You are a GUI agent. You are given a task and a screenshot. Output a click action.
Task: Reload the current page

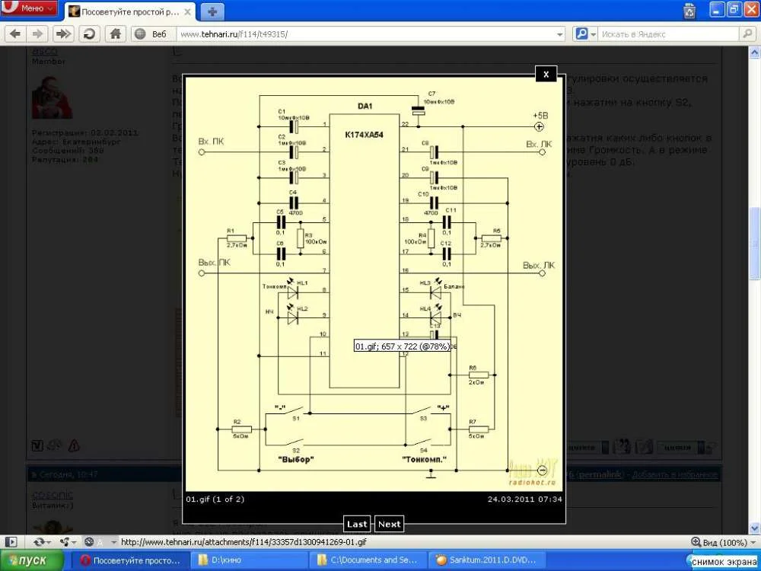click(89, 33)
